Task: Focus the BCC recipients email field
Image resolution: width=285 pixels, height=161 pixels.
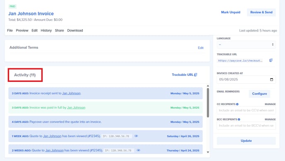Action: [x=246, y=125]
